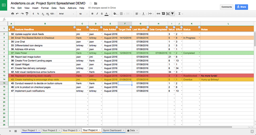256x135 pixels.
Task: Format as percent
Action: pyautogui.click(x=38, y=14)
